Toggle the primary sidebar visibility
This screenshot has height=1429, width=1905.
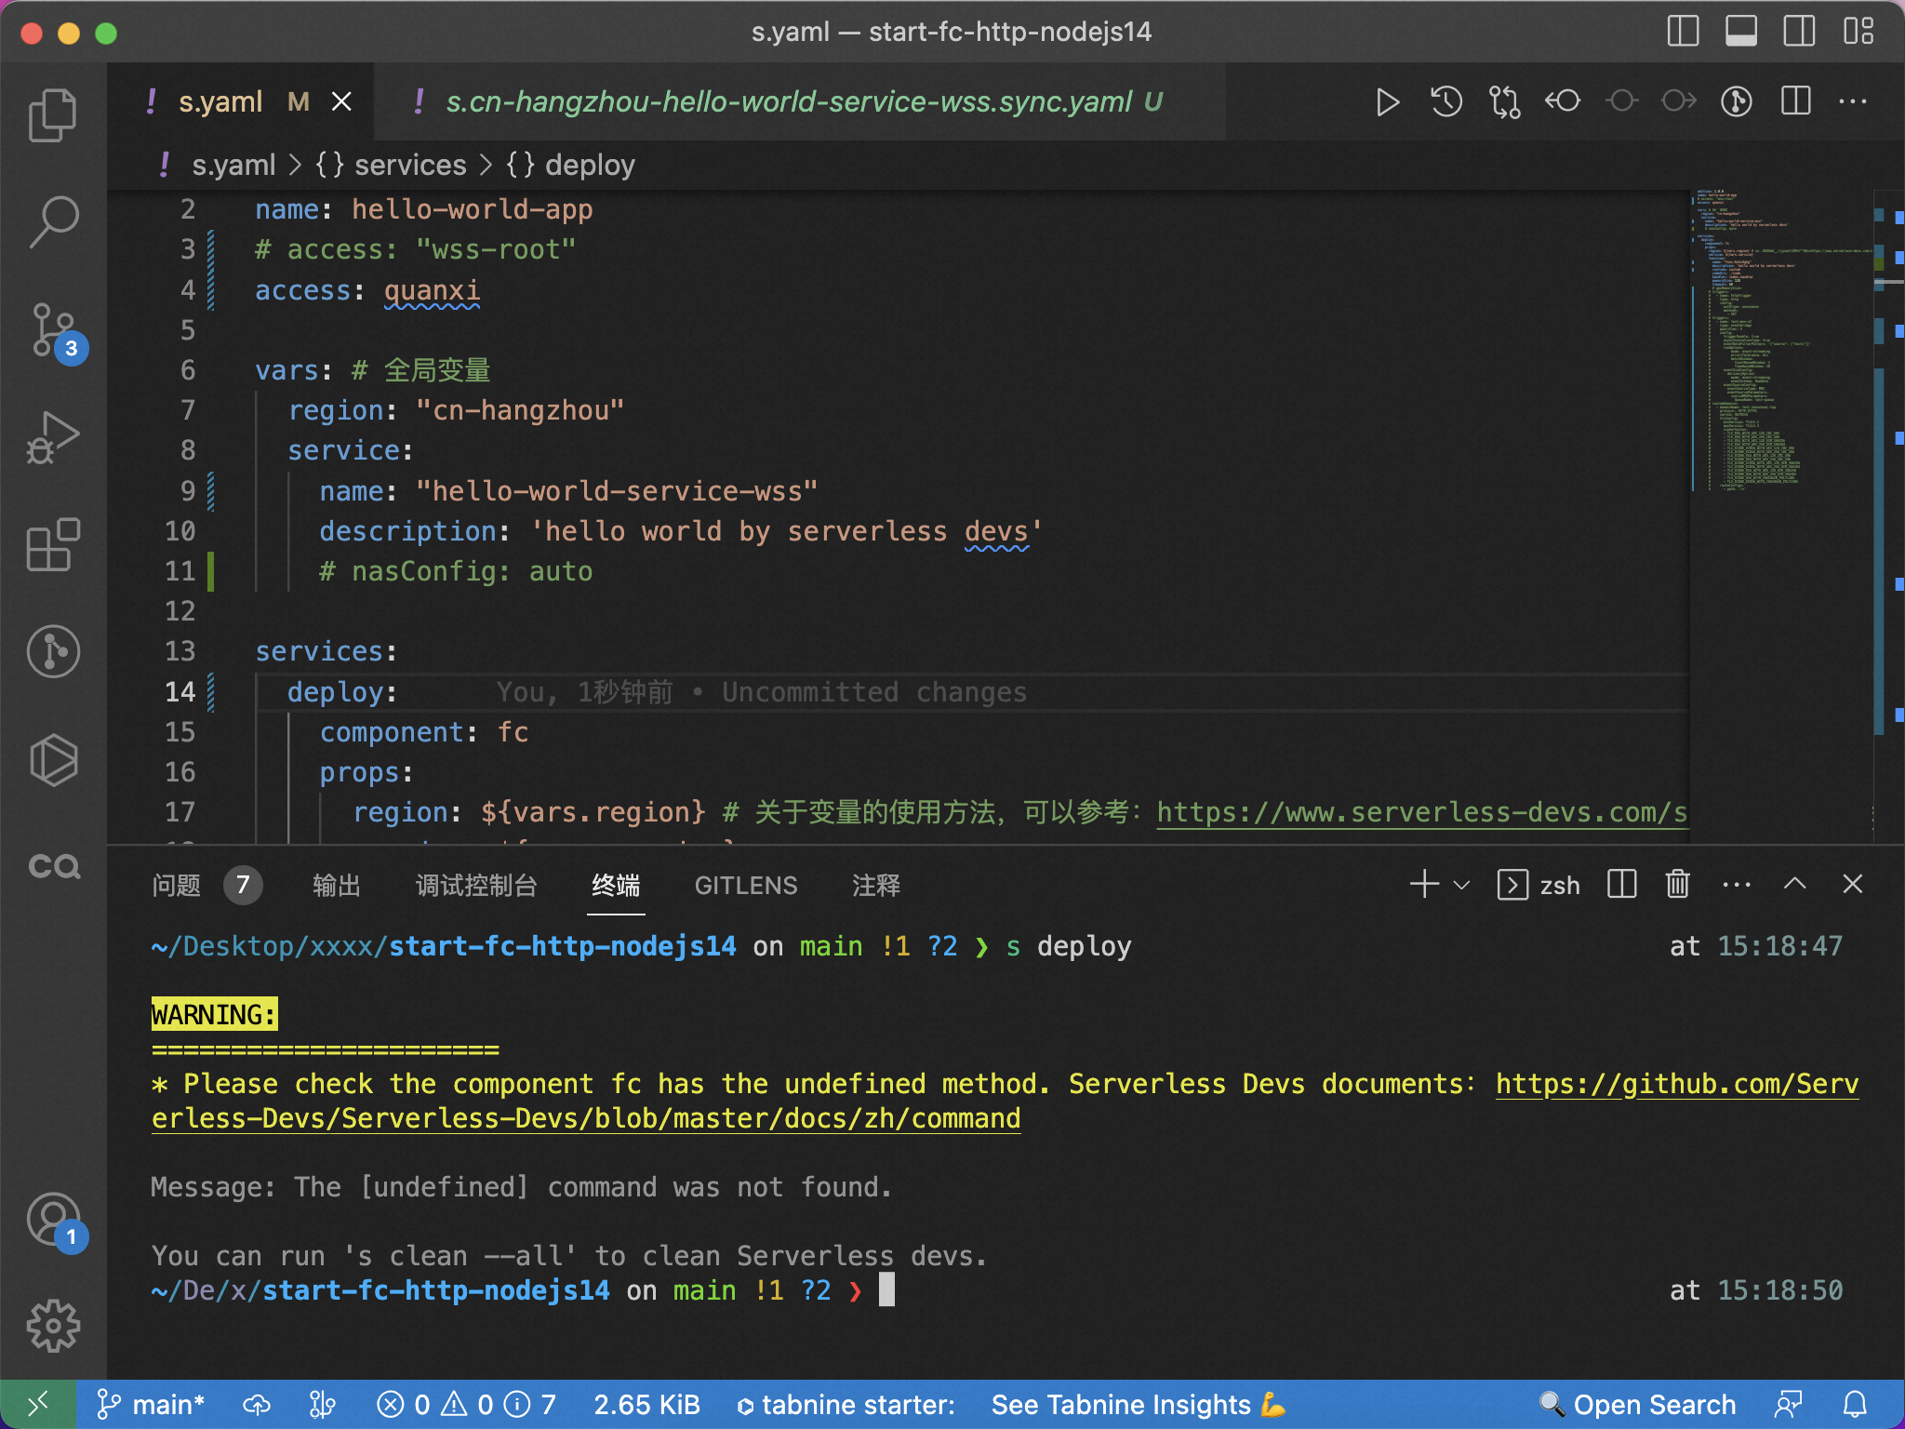pos(1682,31)
